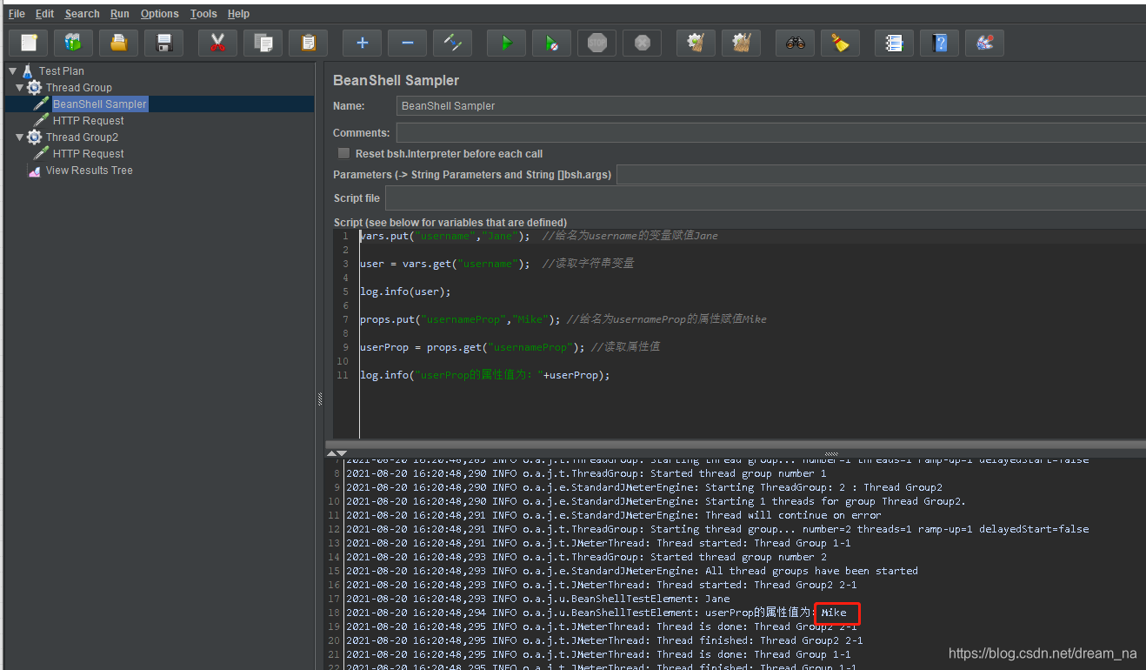Click the Shutdown round X icon
The height and width of the screenshot is (670, 1146).
[642, 43]
